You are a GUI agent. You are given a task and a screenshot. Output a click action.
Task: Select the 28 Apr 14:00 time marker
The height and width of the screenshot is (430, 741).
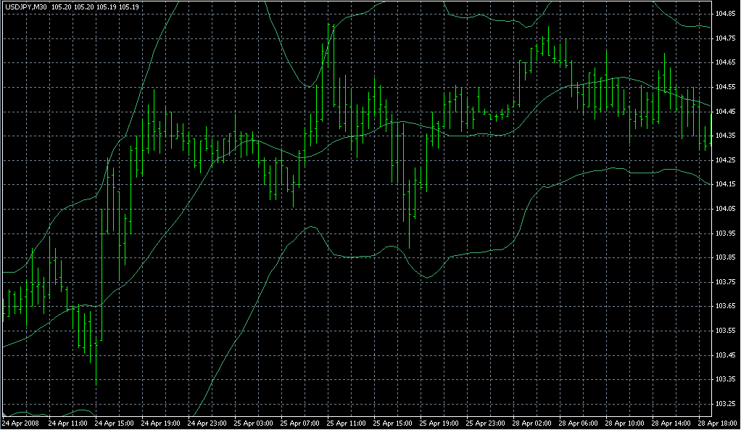click(x=672, y=422)
